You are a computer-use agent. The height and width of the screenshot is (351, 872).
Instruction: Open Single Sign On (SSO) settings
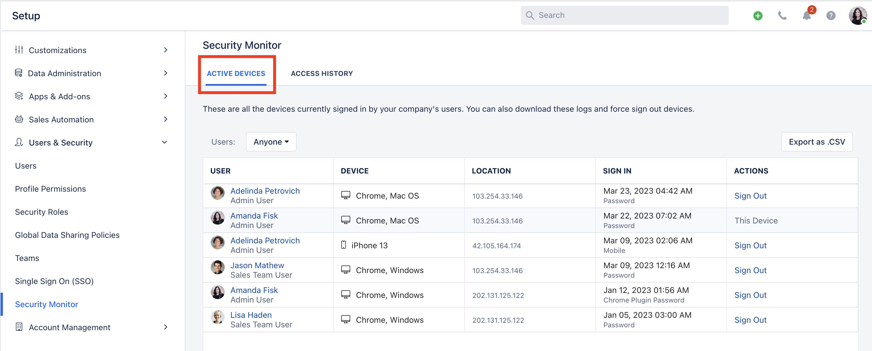[54, 281]
